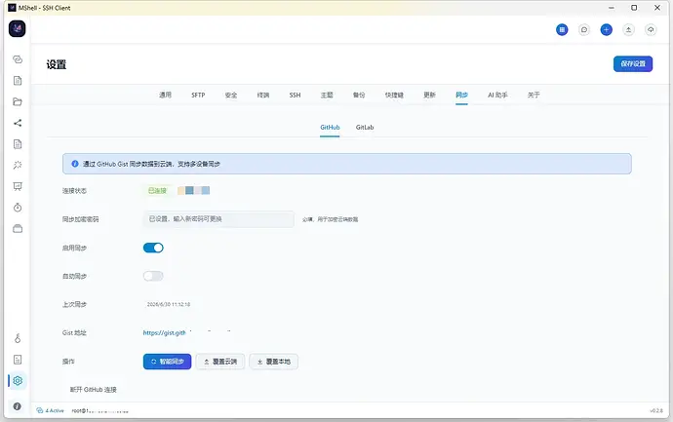Open the AI 助手 settings tab
The height and width of the screenshot is (422, 673).
point(497,95)
